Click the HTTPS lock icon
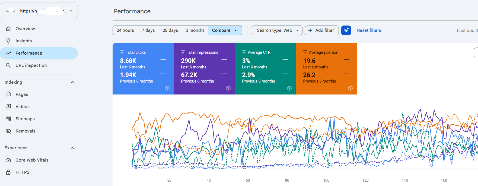 coord(8,172)
